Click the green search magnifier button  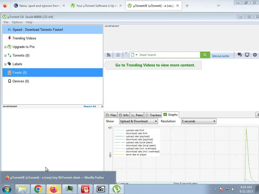(205, 55)
